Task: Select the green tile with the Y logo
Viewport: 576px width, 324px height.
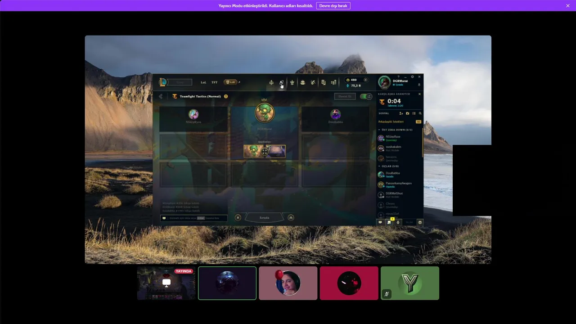Action: coord(410,283)
